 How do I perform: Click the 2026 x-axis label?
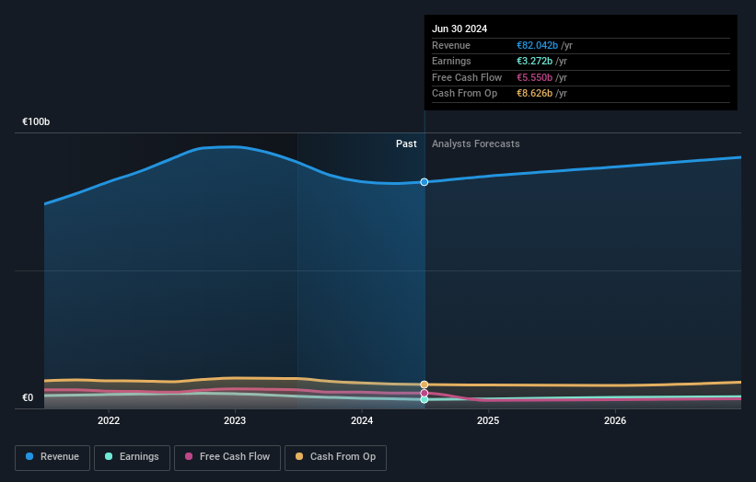[615, 420]
